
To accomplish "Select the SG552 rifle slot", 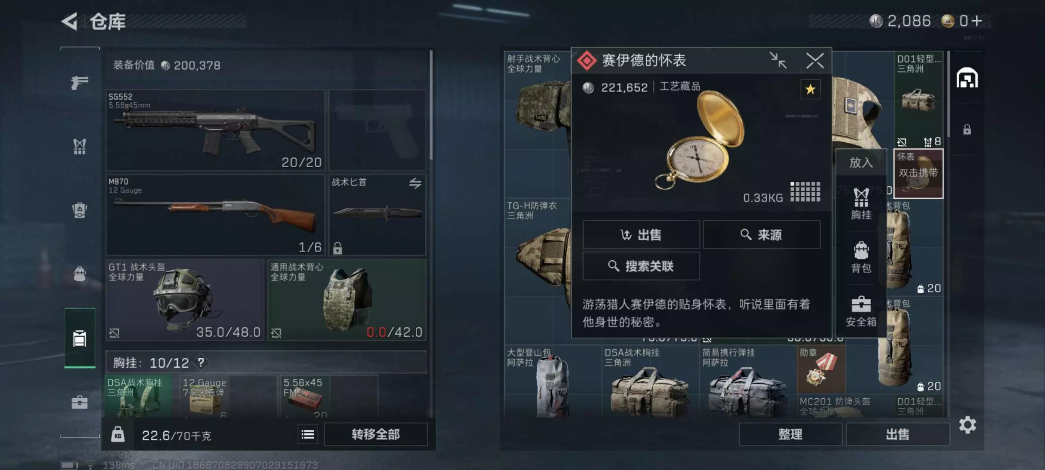I will [216, 130].
